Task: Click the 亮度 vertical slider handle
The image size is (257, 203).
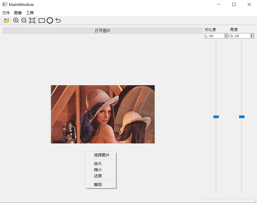Action: tap(242, 117)
